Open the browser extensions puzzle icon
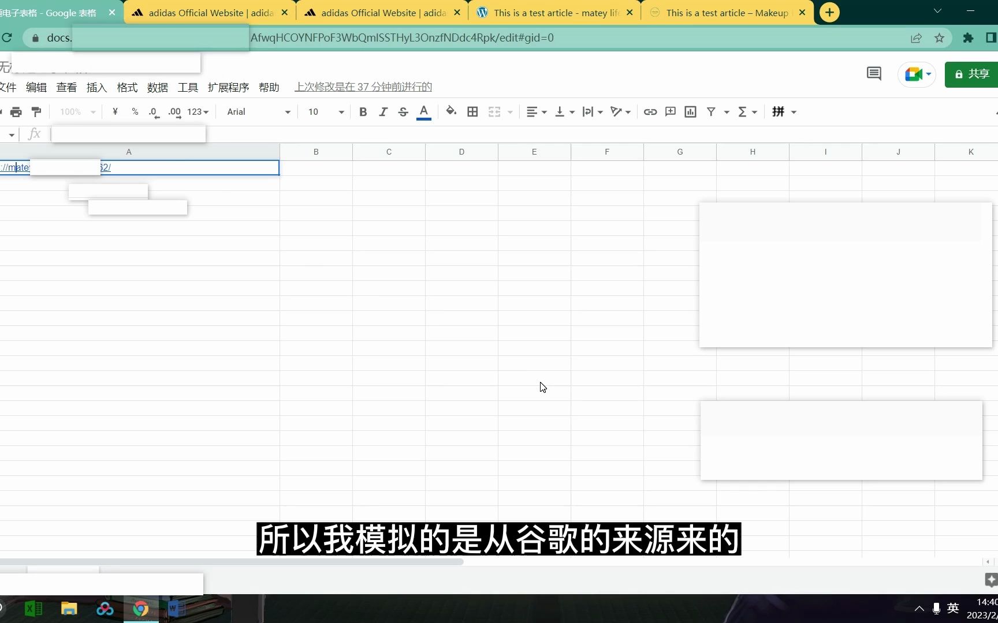The image size is (998, 623). click(x=968, y=38)
